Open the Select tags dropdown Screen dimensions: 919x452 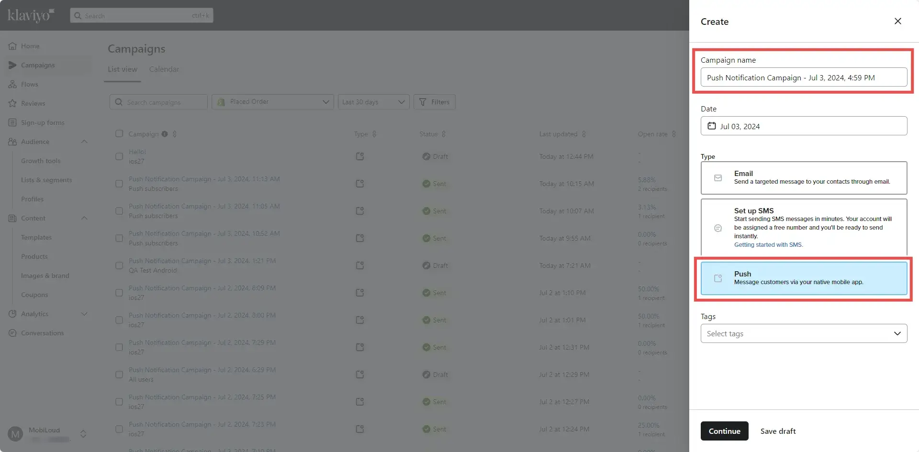pyautogui.click(x=804, y=333)
